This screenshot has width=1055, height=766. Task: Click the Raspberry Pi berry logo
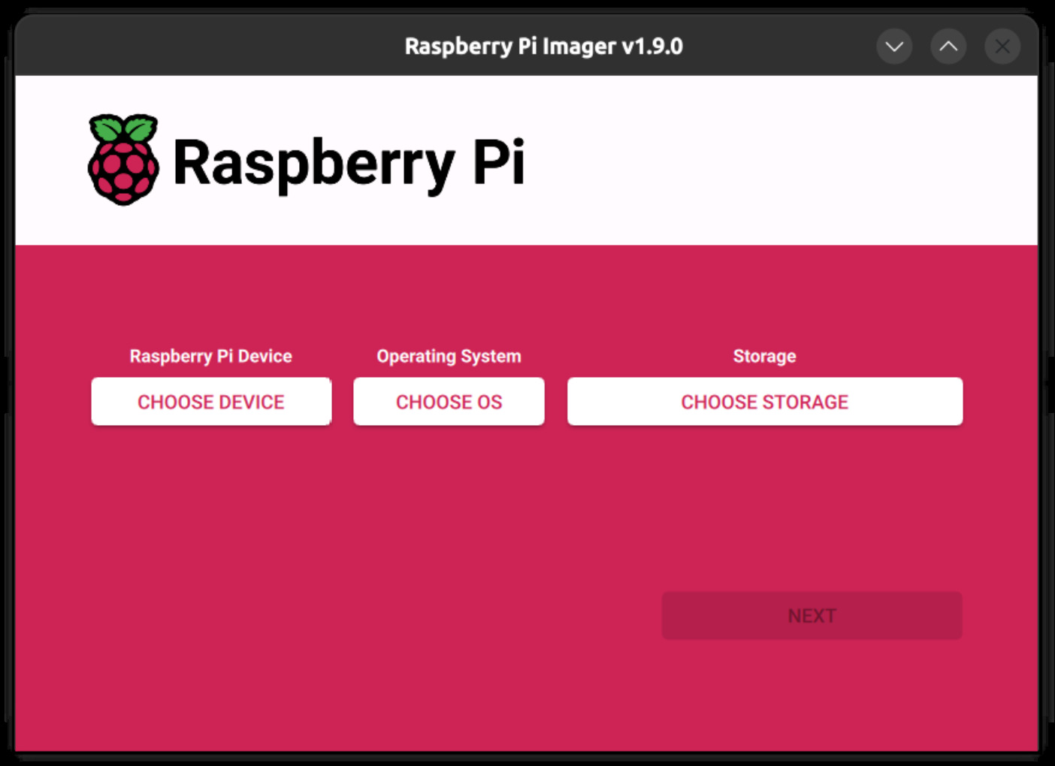(123, 160)
